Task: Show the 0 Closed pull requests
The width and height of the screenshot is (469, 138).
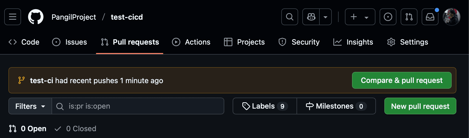Action: tap(75, 129)
